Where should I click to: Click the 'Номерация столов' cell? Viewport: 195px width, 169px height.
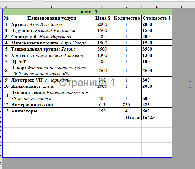click(52, 105)
